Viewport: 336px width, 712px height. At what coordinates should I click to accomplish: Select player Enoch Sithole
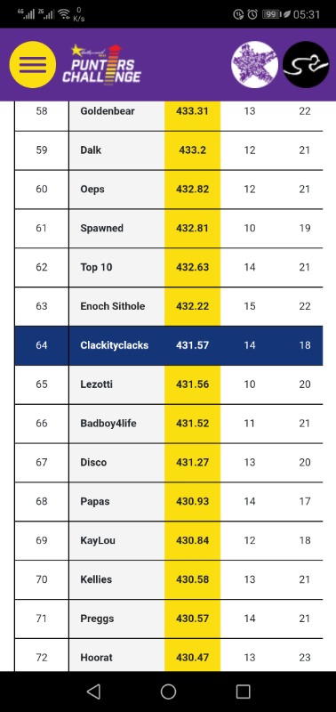[x=113, y=306]
